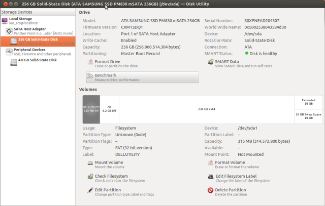325x206 pixels.
Task: Click the Delete Partition label
Action: [231, 190]
